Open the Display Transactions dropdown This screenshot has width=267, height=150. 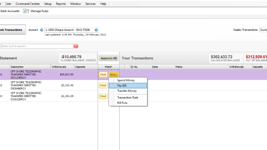(263, 30)
